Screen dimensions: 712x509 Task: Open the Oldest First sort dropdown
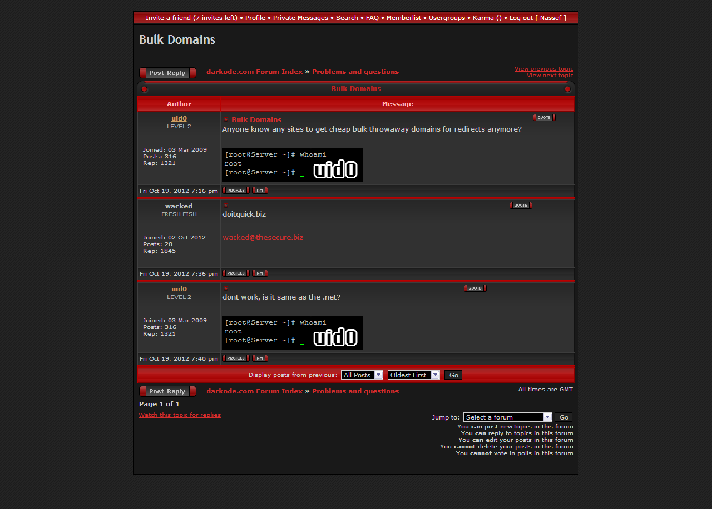click(413, 375)
